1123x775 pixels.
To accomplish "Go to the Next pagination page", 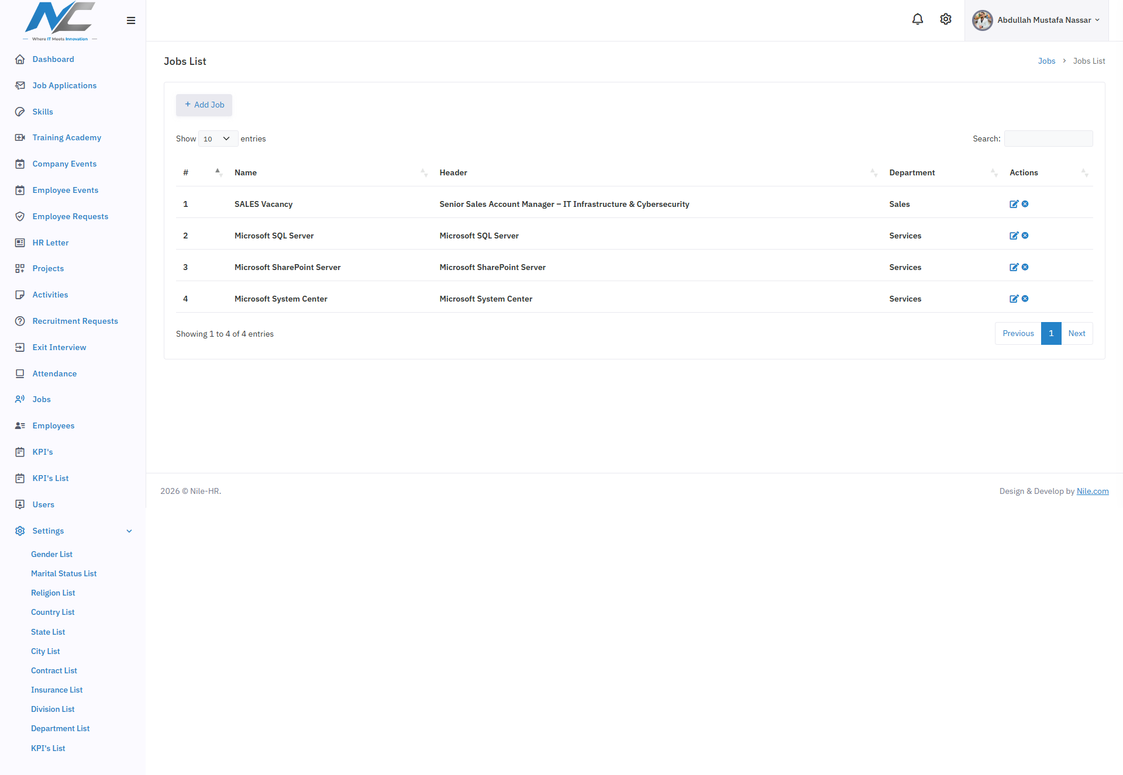I will pos(1077,333).
